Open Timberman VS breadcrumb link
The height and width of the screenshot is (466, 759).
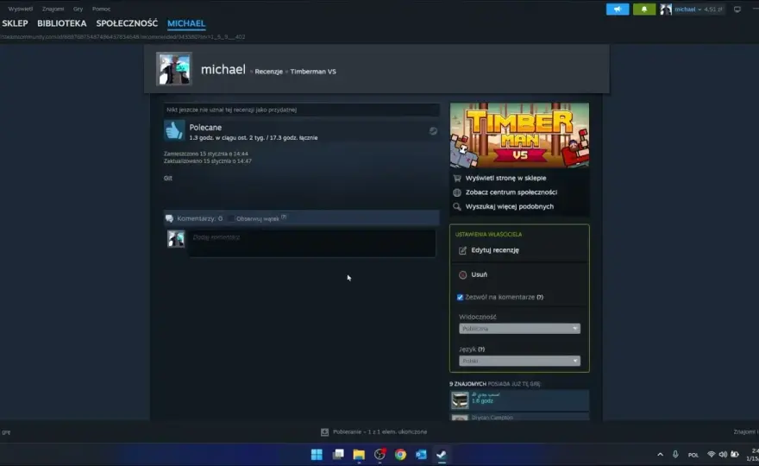(x=313, y=72)
